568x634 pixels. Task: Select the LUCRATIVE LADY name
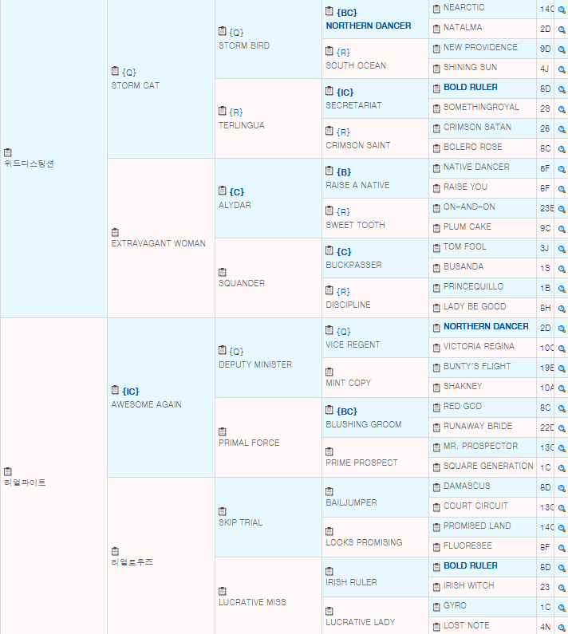coord(360,622)
